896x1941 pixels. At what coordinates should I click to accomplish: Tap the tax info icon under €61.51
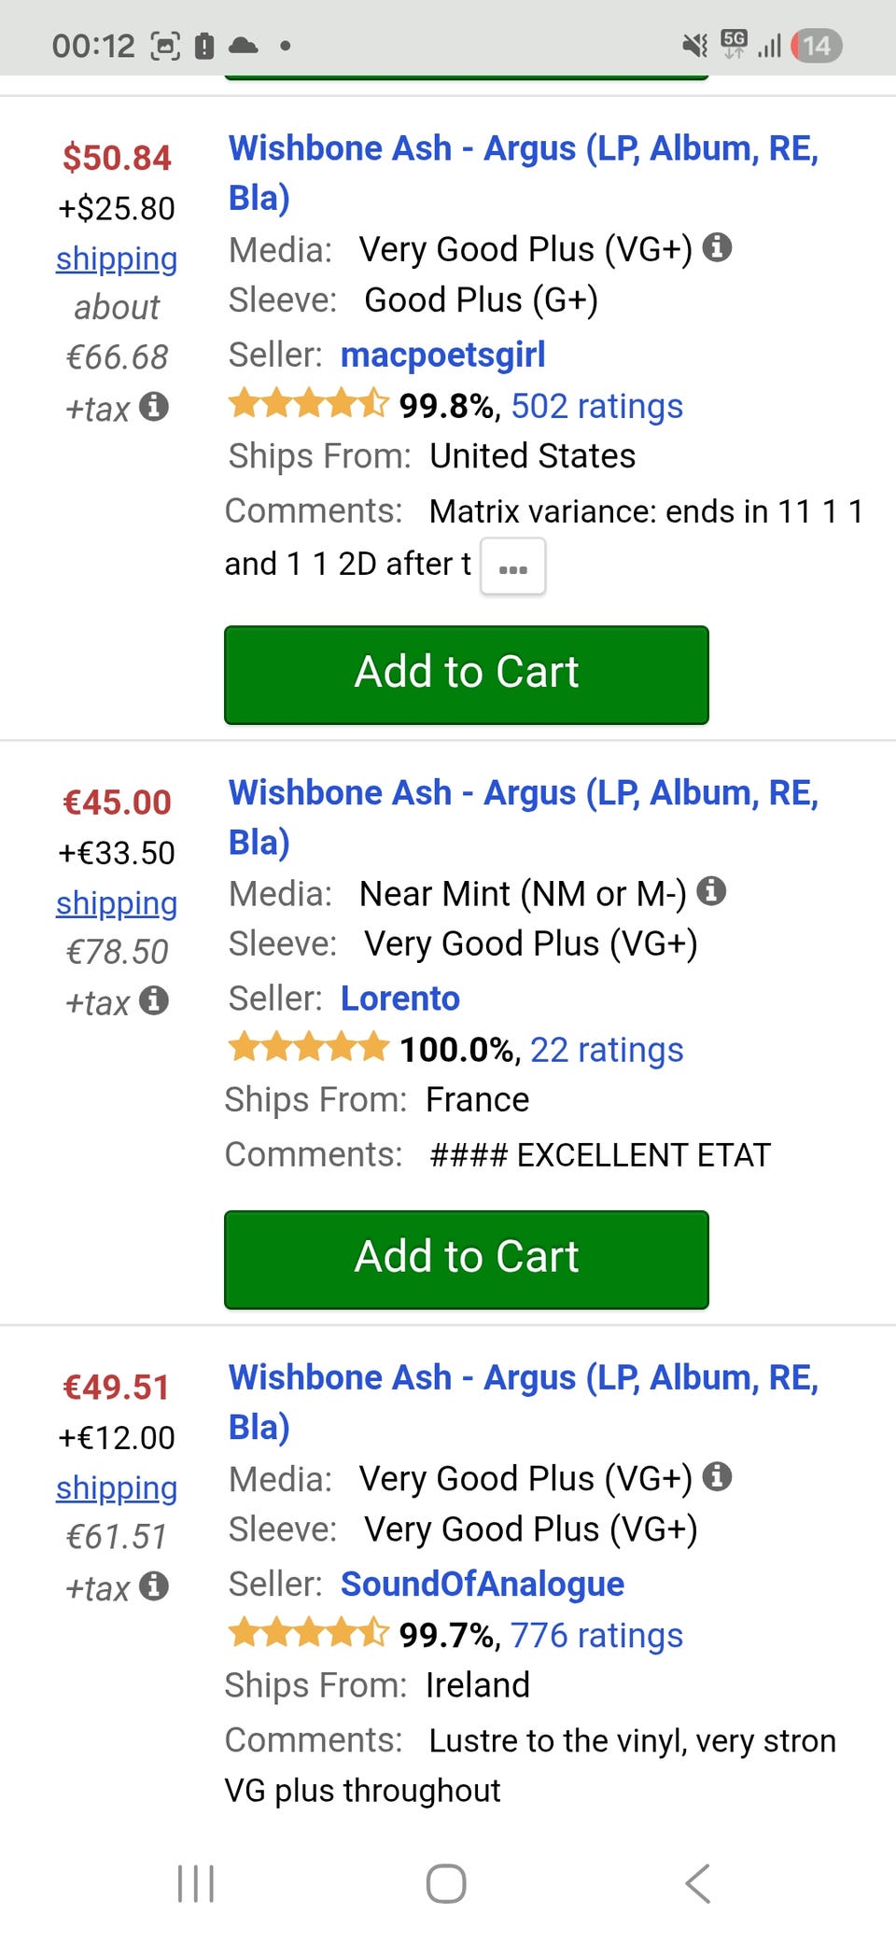(x=154, y=1585)
